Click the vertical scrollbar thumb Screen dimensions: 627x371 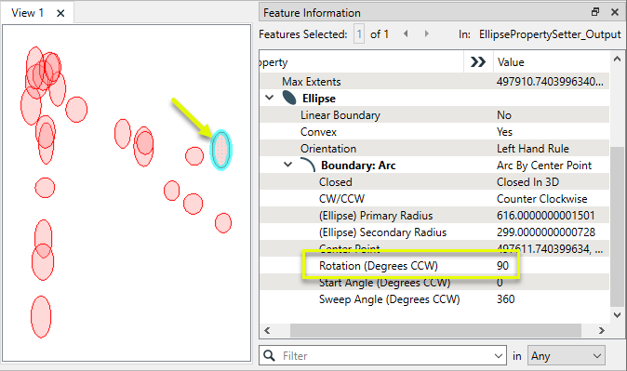tap(617, 226)
